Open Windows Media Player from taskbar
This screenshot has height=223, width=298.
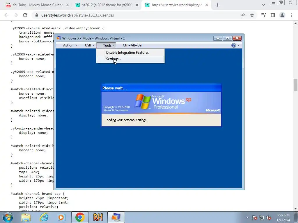point(61,217)
